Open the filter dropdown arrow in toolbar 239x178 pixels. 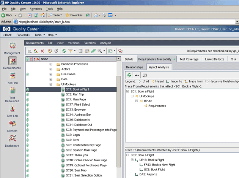(x=75, y=51)
